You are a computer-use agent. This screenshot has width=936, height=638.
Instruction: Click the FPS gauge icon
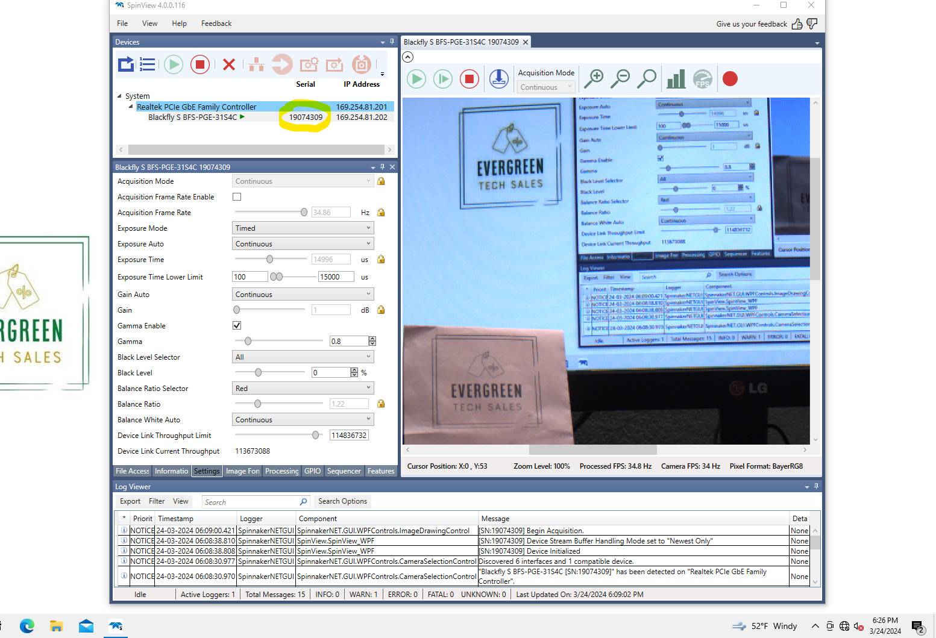point(703,79)
